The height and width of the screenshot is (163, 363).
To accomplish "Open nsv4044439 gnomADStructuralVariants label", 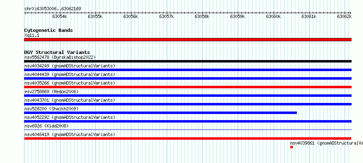I will coord(70,74).
